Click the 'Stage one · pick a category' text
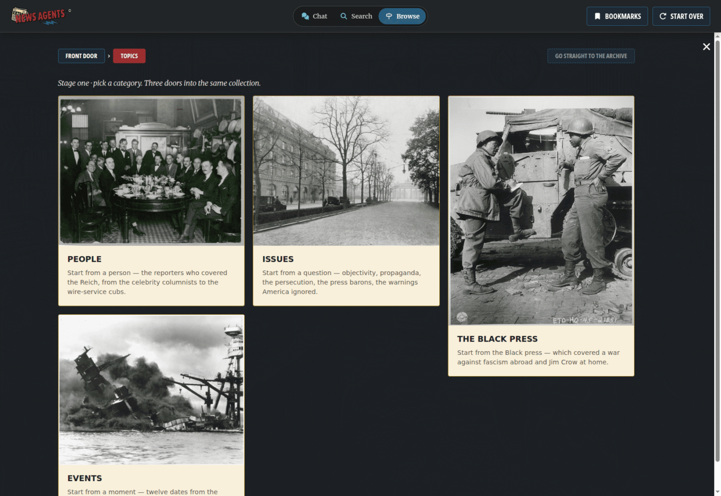This screenshot has height=496, width=721. [99, 83]
